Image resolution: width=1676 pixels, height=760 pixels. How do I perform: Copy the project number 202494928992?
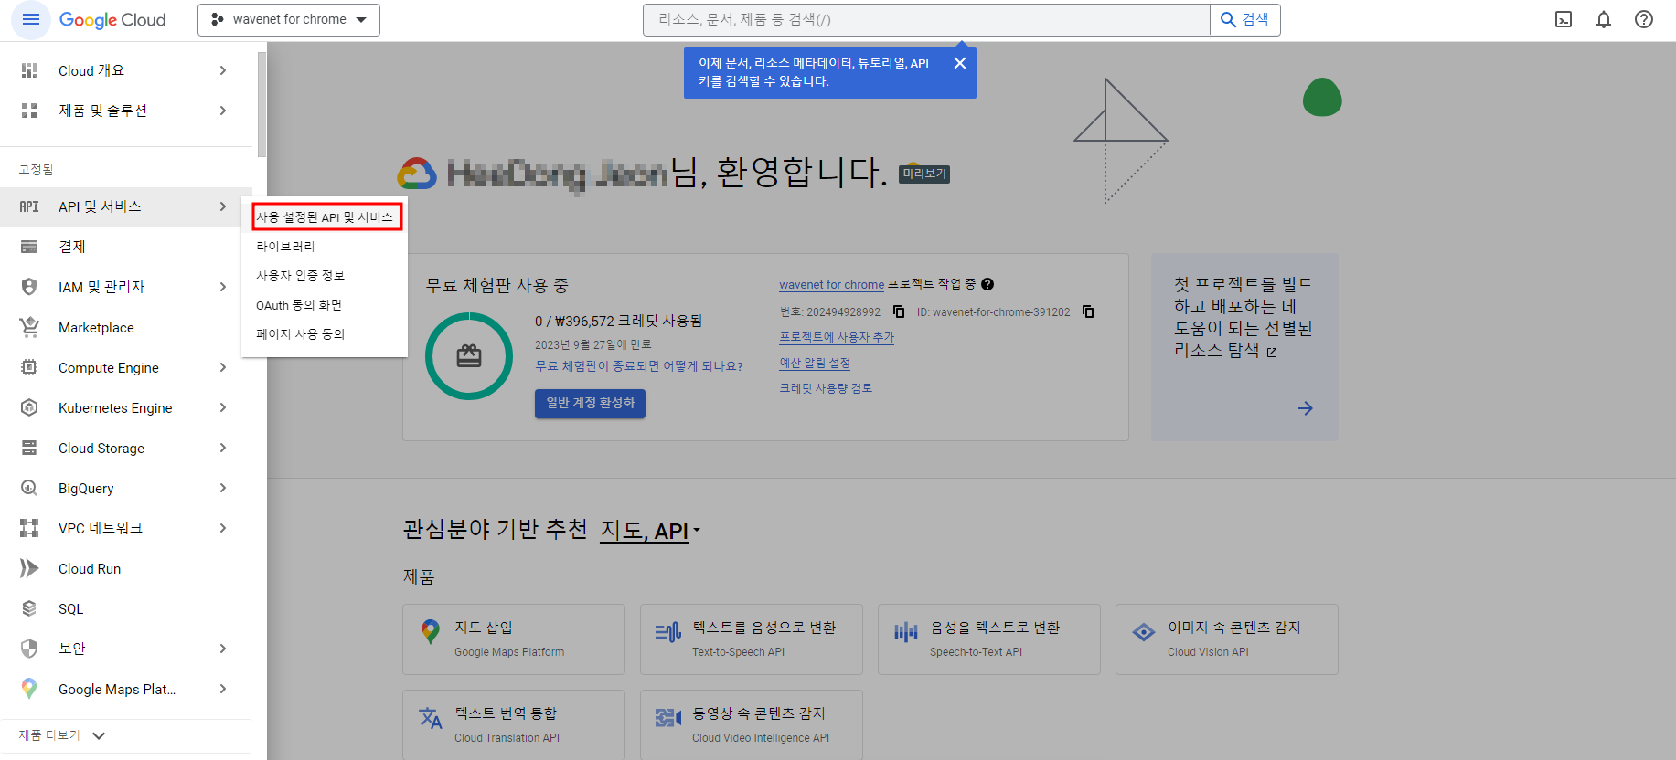coord(899,311)
